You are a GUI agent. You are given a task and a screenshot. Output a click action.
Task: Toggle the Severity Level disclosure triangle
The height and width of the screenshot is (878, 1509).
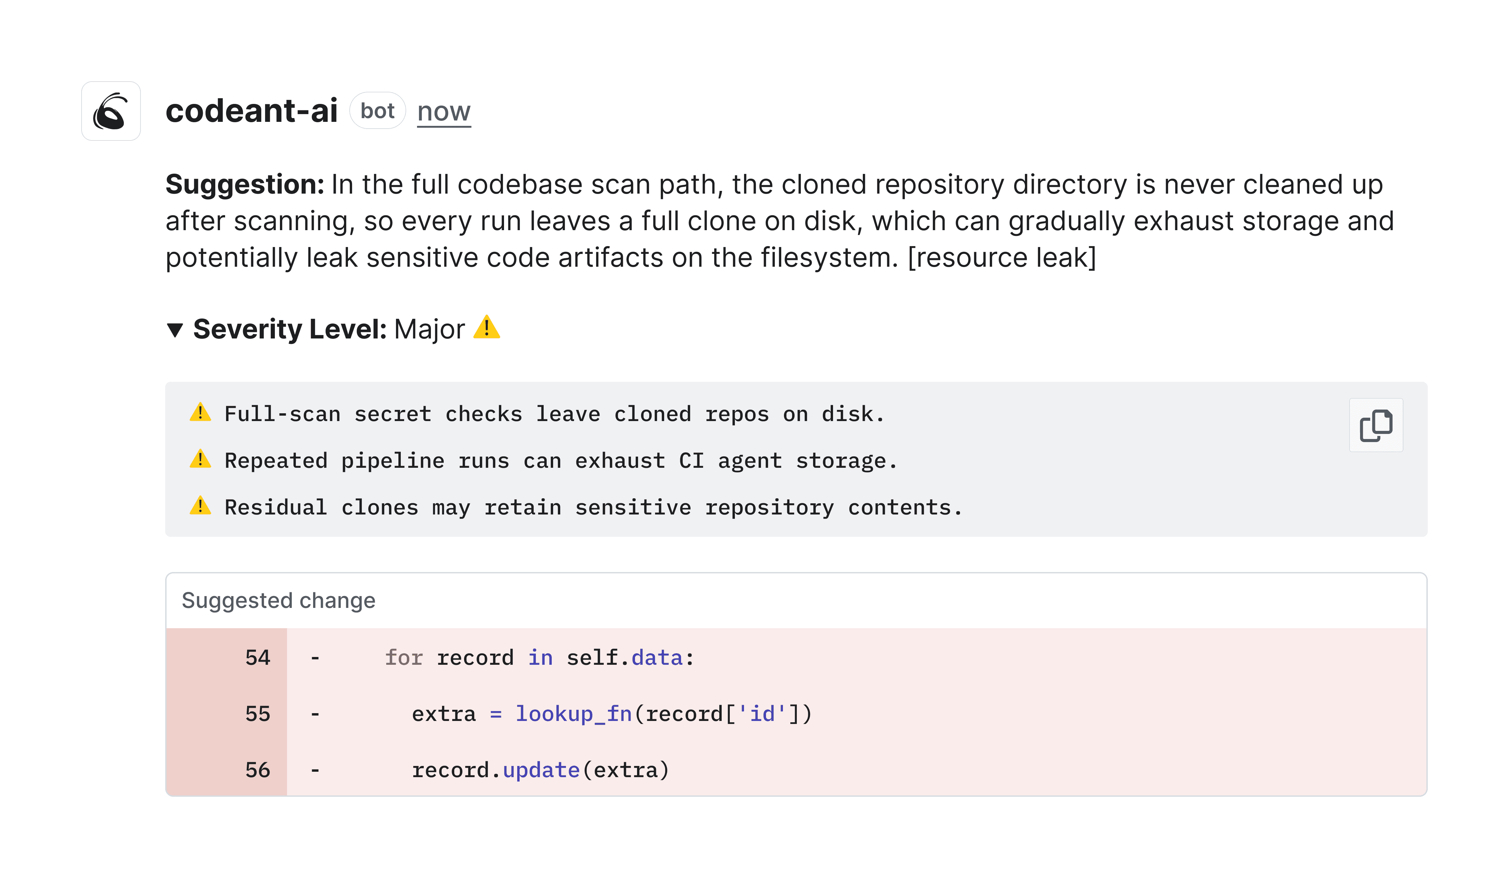tap(176, 328)
